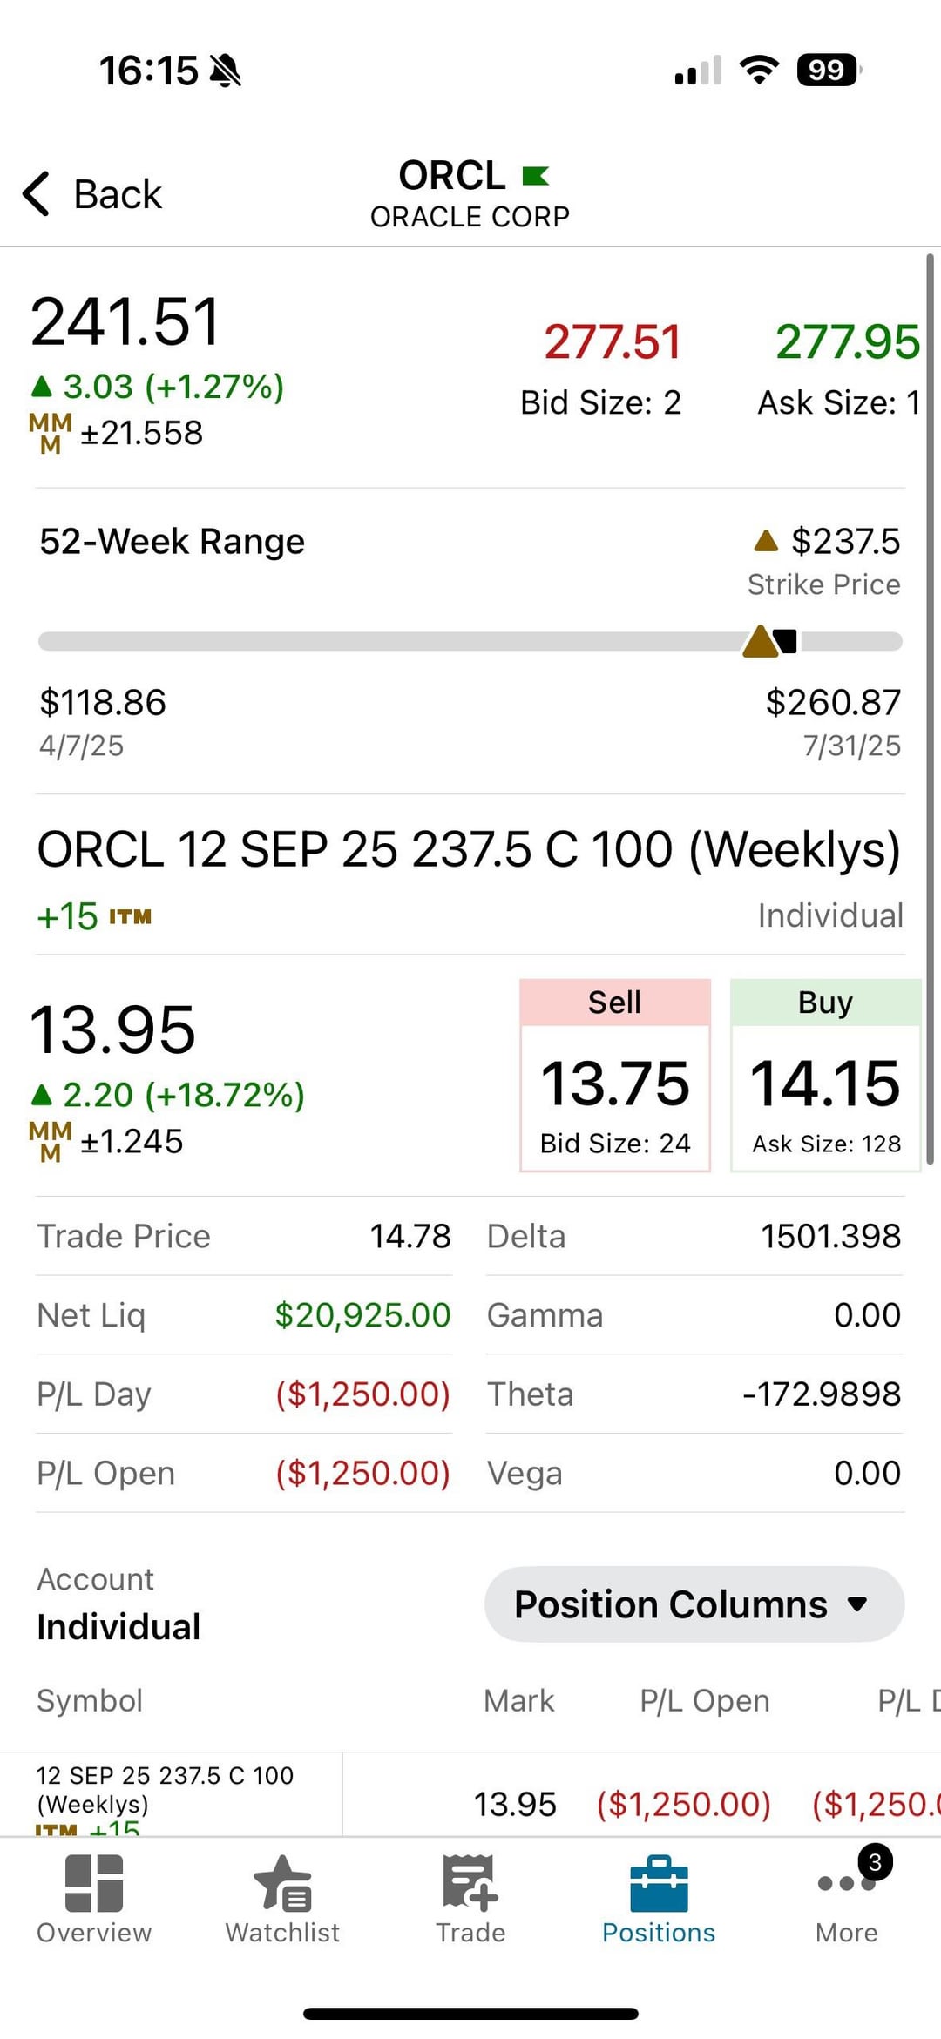Tap the Individual account label
Viewport: 941px width, 2039px height.
[118, 1627]
